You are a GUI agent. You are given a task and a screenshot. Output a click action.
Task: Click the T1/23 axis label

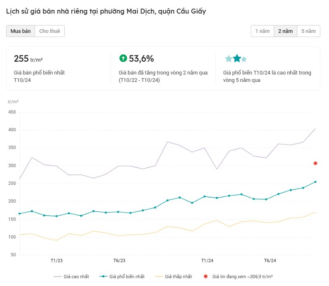tap(57, 260)
